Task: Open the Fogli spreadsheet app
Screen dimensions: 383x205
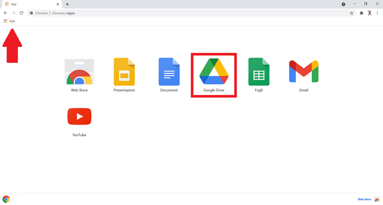Action: pos(259,75)
